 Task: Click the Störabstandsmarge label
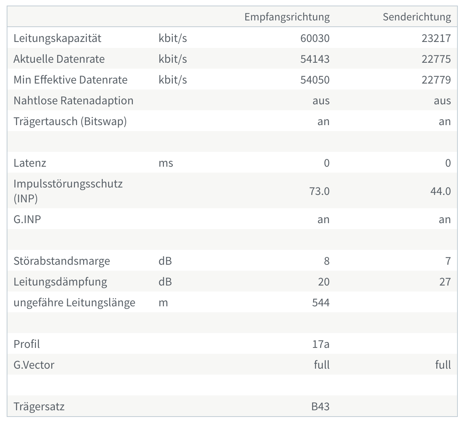[x=62, y=261]
